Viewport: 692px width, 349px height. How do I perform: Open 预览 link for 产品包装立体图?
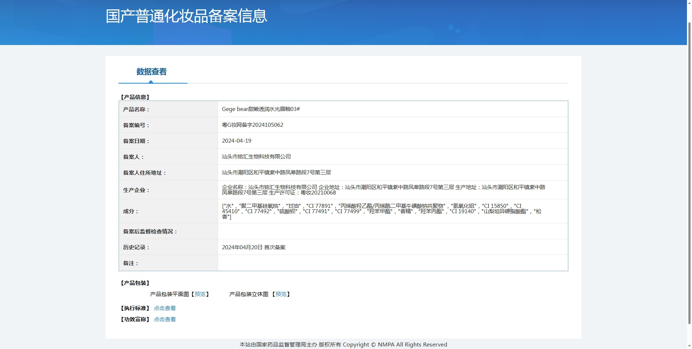[281, 294]
